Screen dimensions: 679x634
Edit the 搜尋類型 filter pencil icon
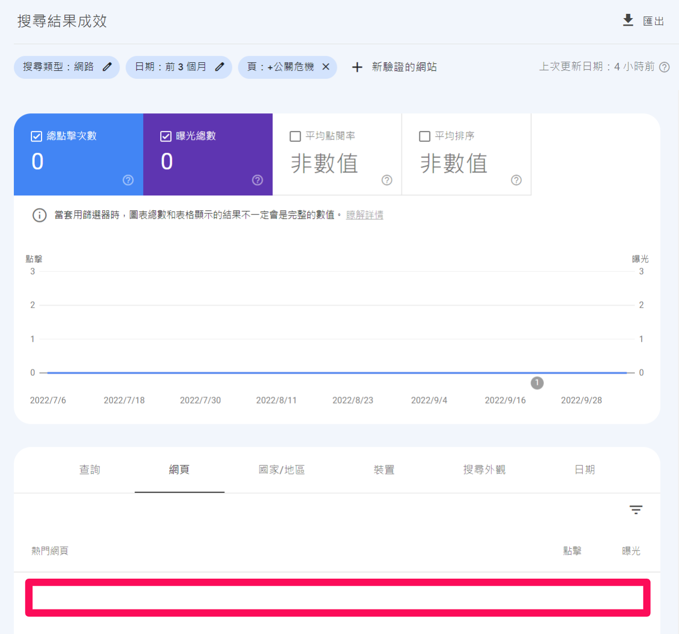pos(107,67)
